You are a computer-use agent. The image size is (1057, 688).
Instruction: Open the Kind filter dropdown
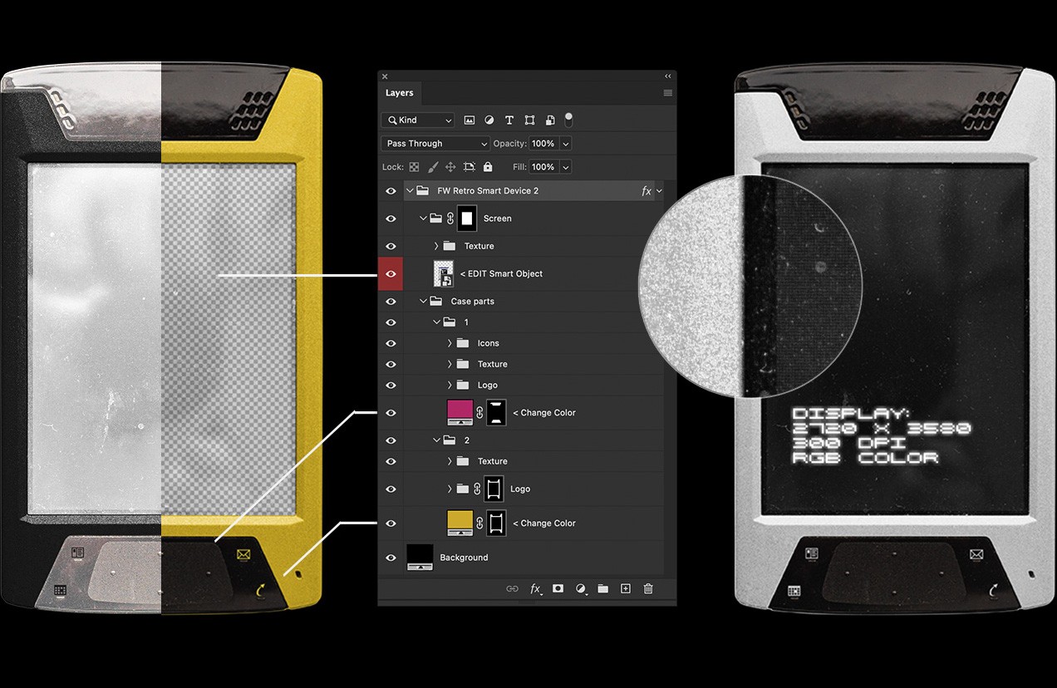point(417,119)
